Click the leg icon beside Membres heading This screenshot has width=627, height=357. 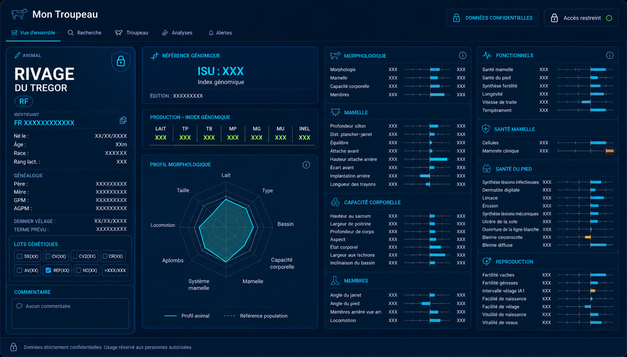[335, 281]
